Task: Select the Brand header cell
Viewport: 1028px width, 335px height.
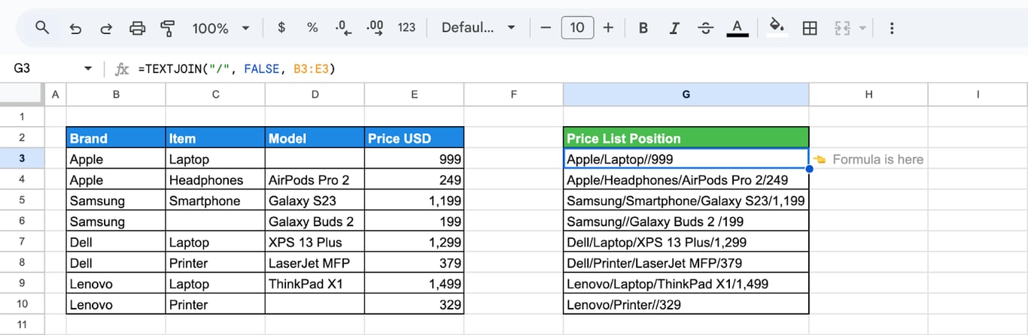Action: click(x=116, y=138)
